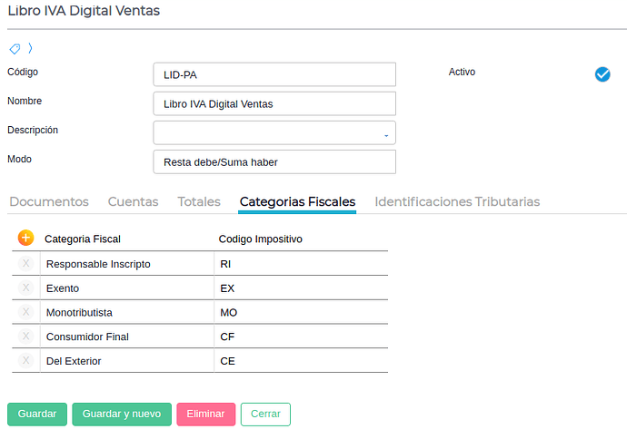Screen dimensions: 627x439
Task: Delete the Consumidor Final row
Action: [25, 337]
